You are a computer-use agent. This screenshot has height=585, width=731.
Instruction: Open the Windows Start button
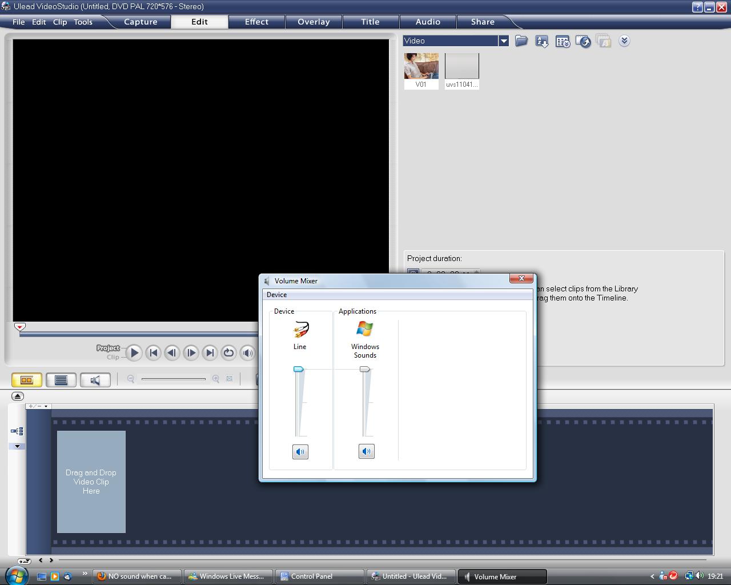coord(15,575)
